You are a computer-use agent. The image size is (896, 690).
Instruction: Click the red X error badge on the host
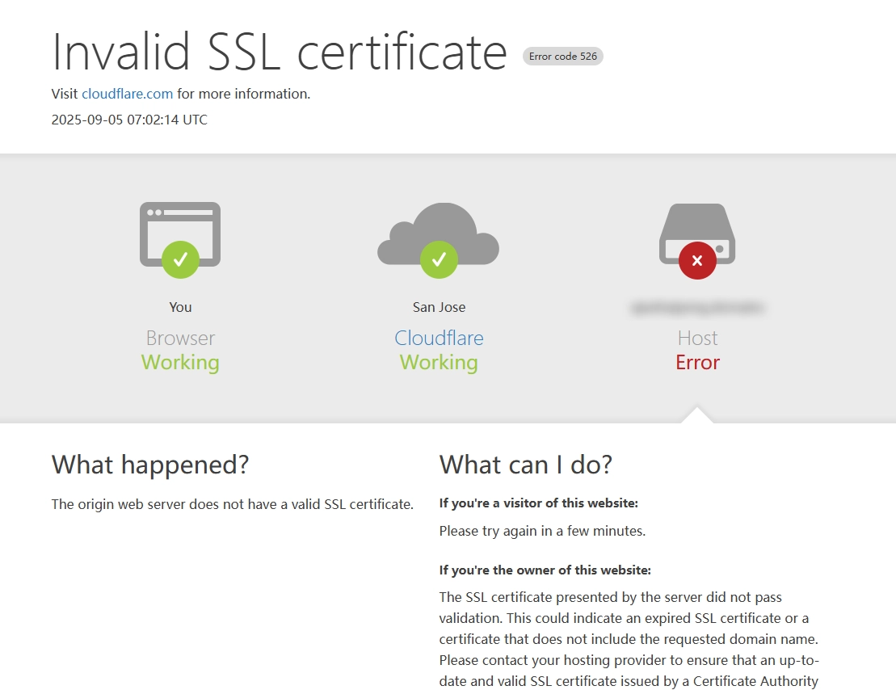[696, 260]
